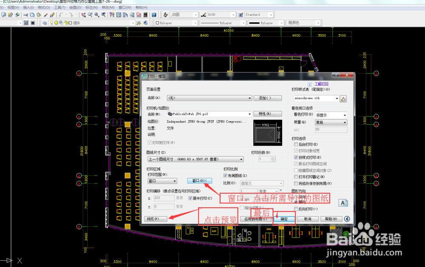Click the Block Editor lightning brush icon

click(x=52, y=14)
